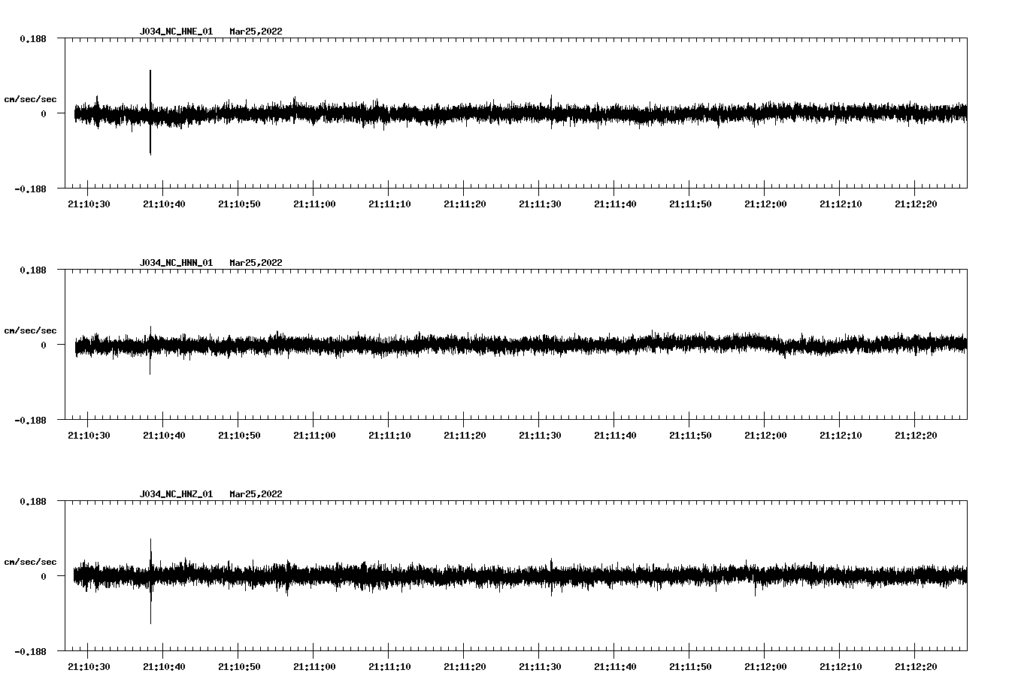Image resolution: width=1021 pixels, height=694 pixels.
Task: Click the J034_NC_HNE_01 channel title
Action: point(176,32)
